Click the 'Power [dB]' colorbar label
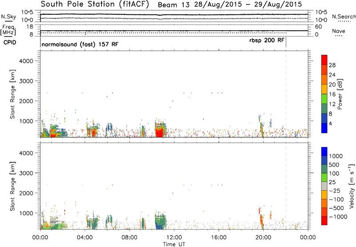 (x=340, y=94)
